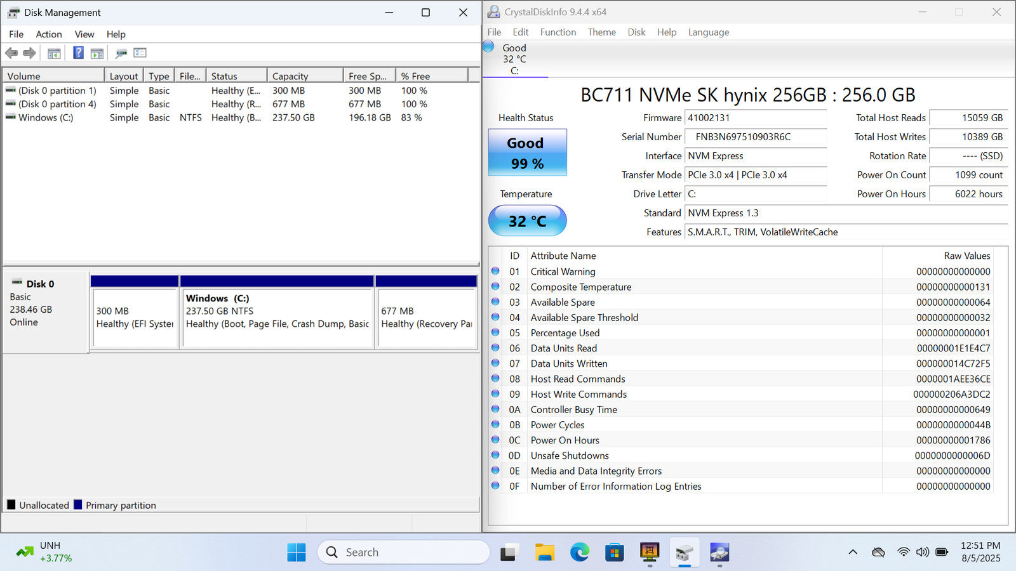Open the Action menu in Disk Management

[48, 34]
